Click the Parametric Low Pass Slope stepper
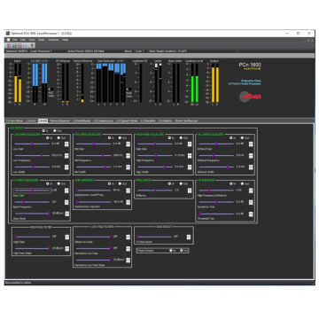This screenshot has height=319, width=319. [128, 261]
